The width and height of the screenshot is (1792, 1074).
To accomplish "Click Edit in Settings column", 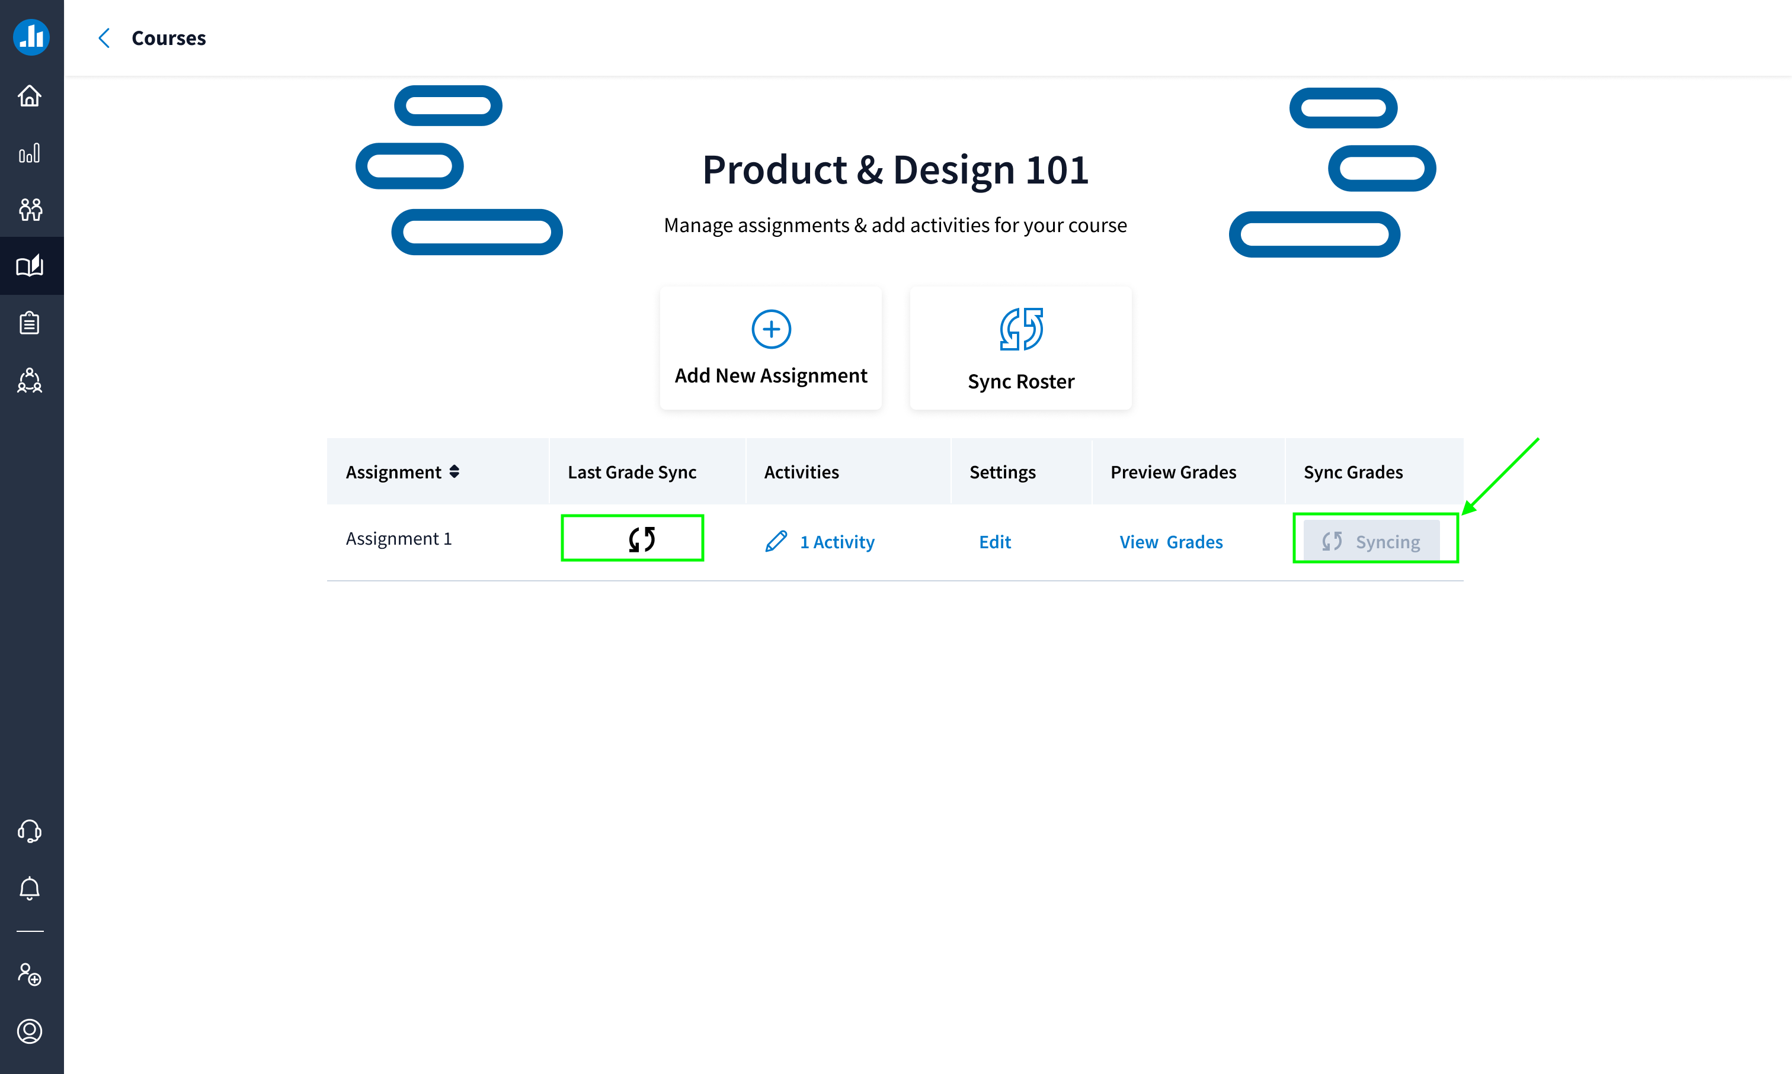I will click(994, 542).
